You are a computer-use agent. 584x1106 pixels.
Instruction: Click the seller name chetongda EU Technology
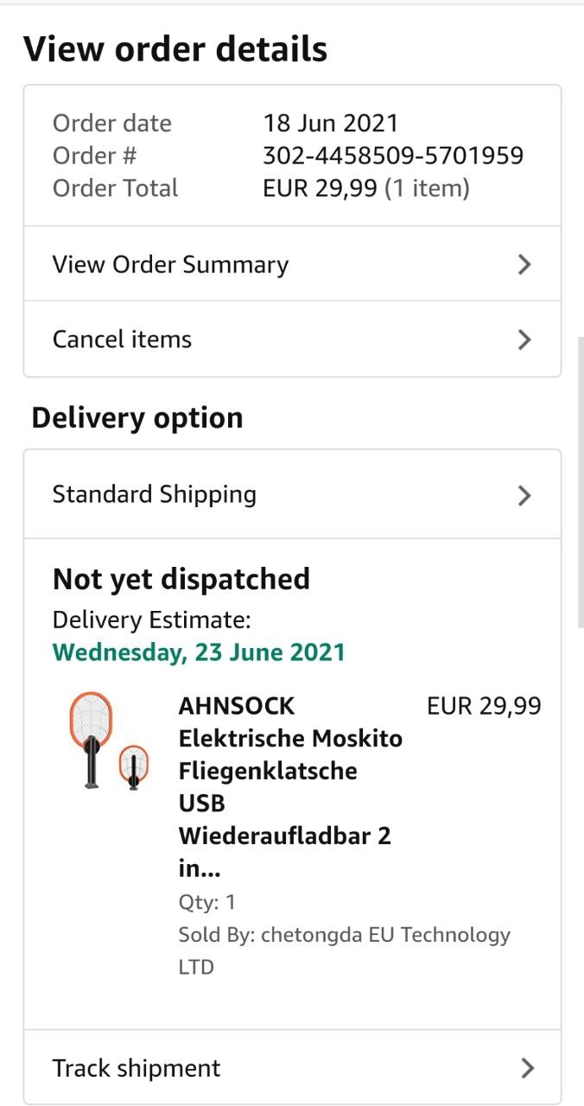click(344, 950)
